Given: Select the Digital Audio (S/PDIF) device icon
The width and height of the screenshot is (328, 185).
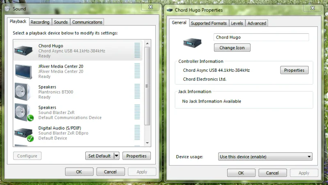Looking at the screenshot, I should click(24, 134).
